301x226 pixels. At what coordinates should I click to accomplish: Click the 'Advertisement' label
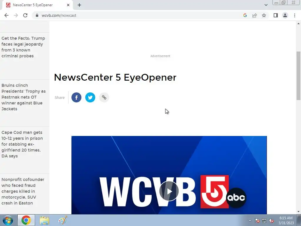pos(160,56)
